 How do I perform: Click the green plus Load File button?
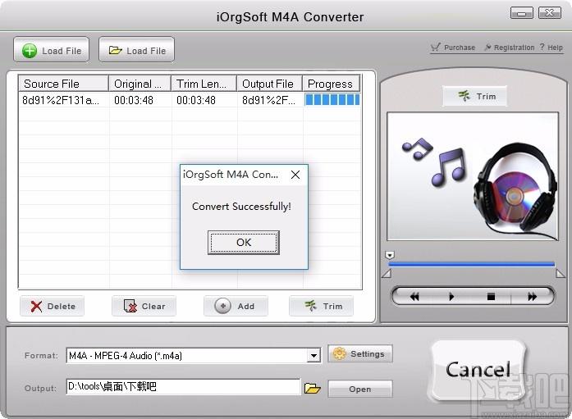52,50
